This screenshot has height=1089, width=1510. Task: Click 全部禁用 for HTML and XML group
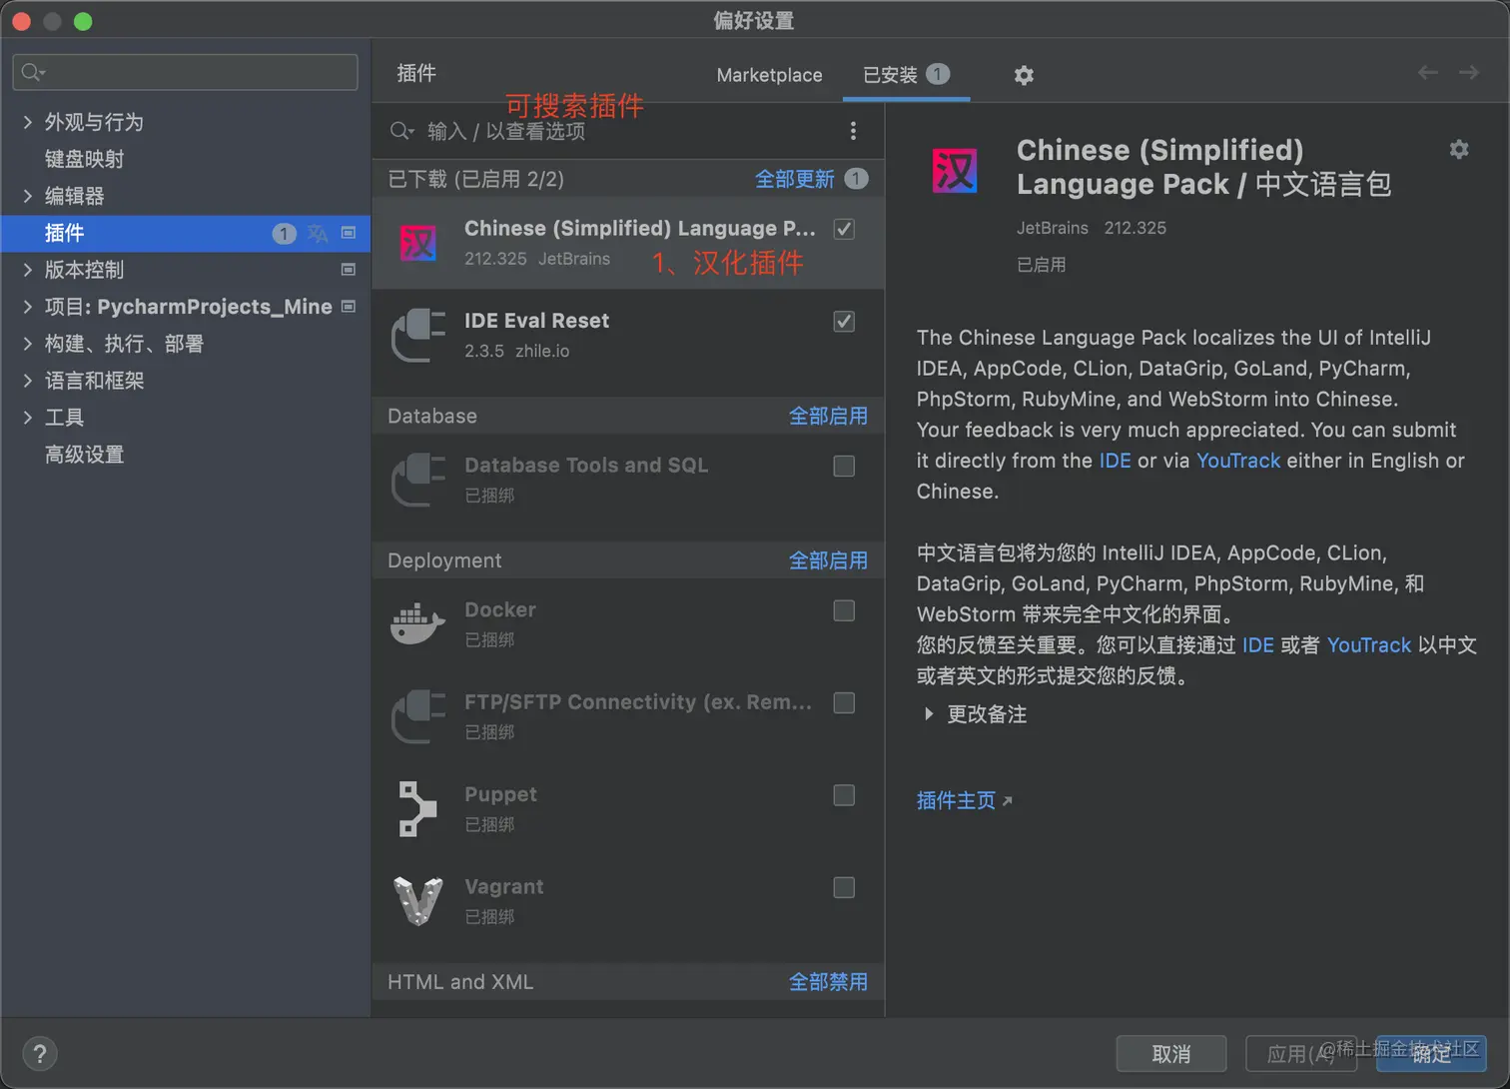point(828,982)
